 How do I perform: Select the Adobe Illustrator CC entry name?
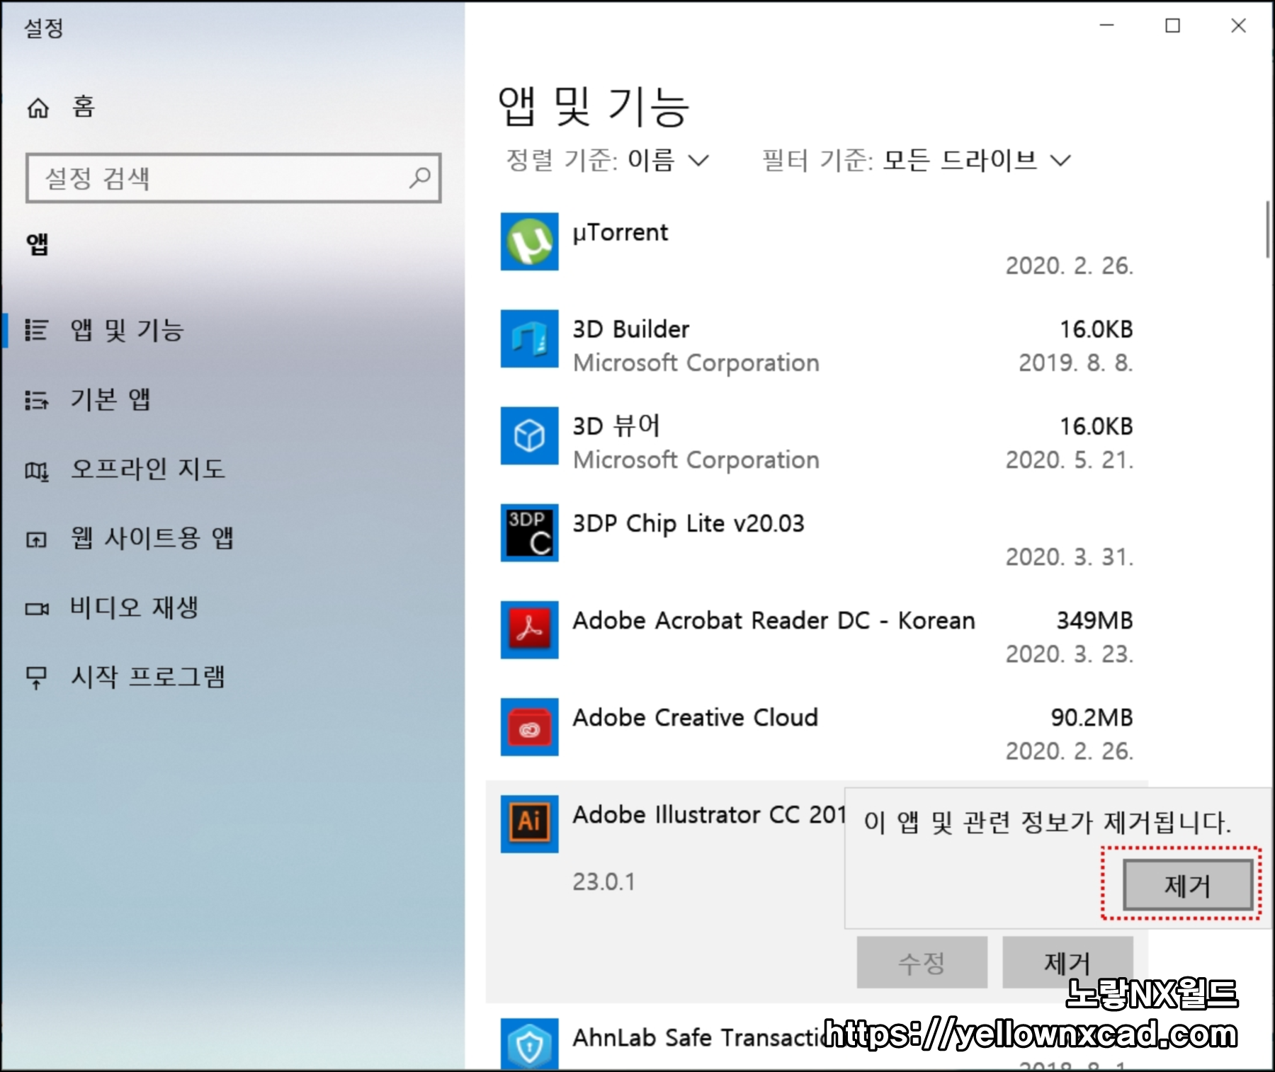click(x=708, y=814)
